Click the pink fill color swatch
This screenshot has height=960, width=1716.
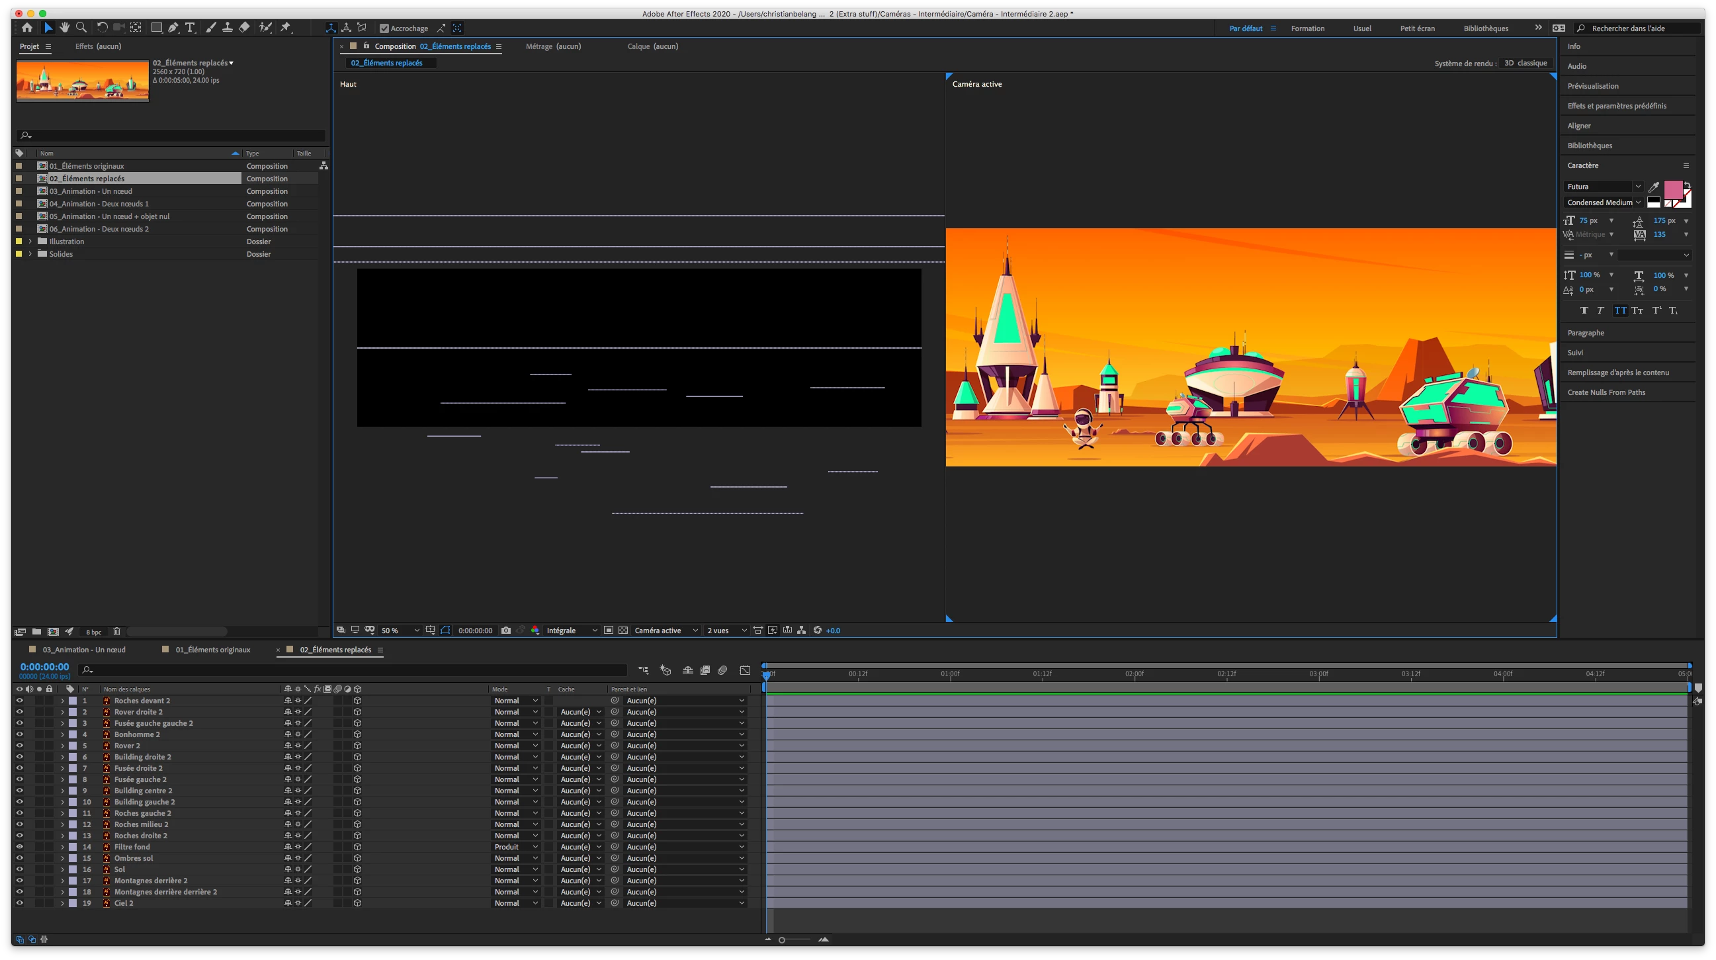(x=1672, y=189)
